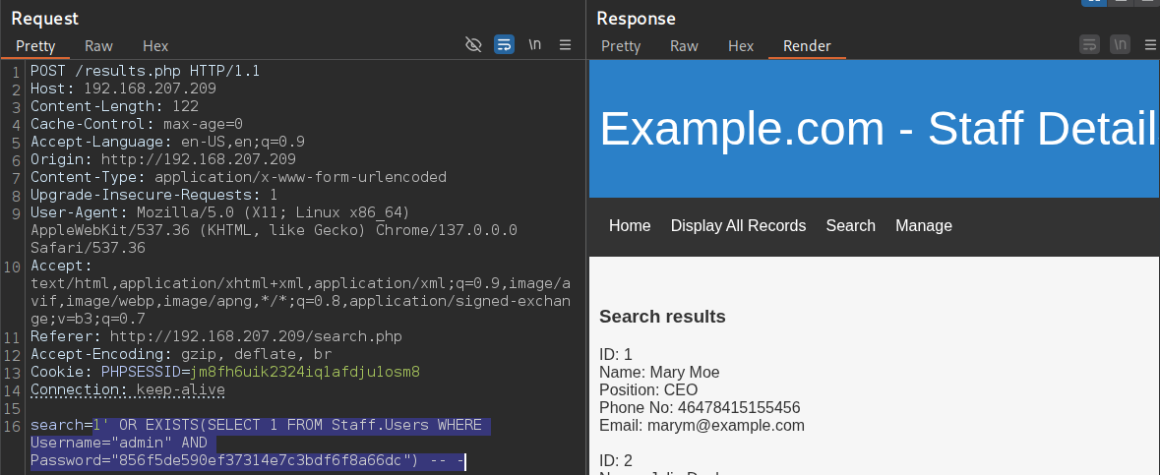Switch Request view to Hex tab

(155, 46)
